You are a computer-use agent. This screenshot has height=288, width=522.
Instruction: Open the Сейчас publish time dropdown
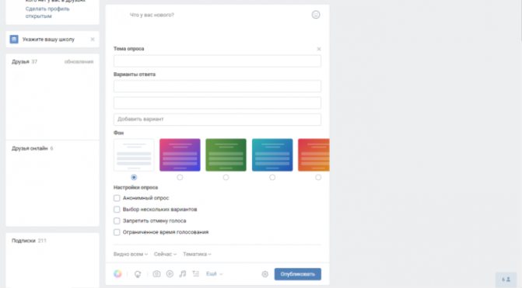pyautogui.click(x=165, y=254)
